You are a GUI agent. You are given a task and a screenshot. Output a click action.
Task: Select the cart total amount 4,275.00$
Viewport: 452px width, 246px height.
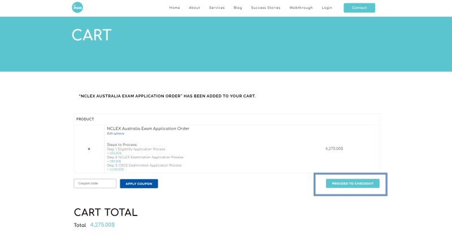tap(102, 225)
